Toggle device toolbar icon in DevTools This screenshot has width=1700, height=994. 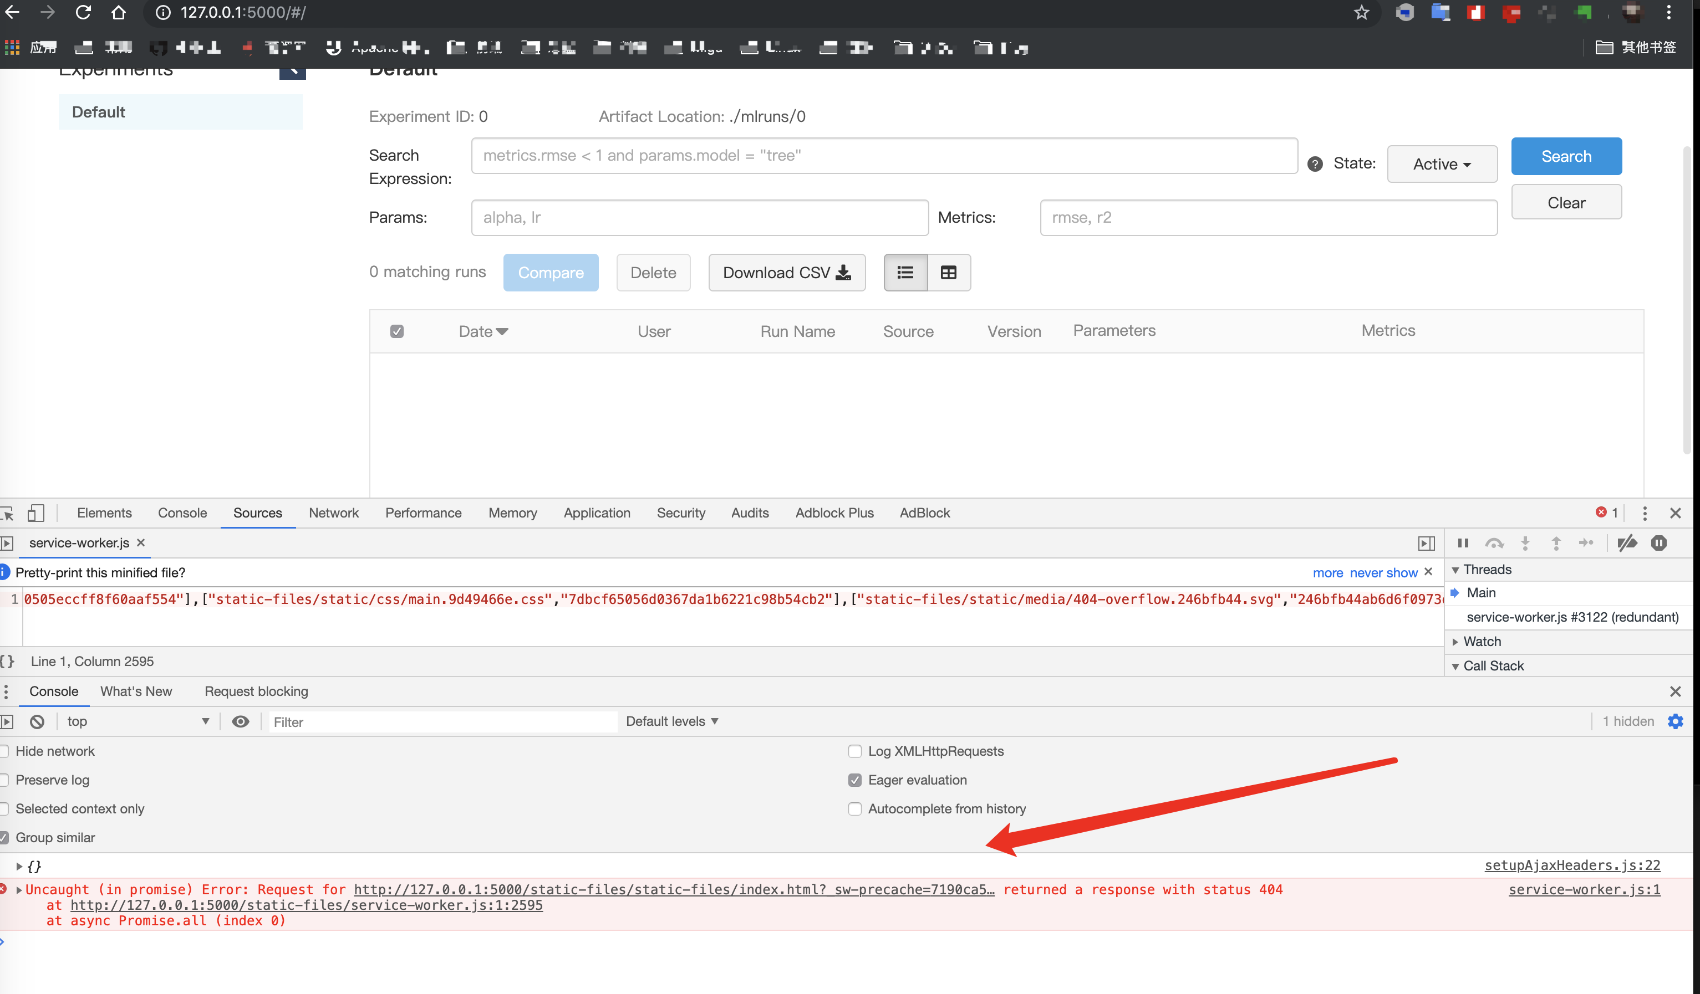coord(35,513)
